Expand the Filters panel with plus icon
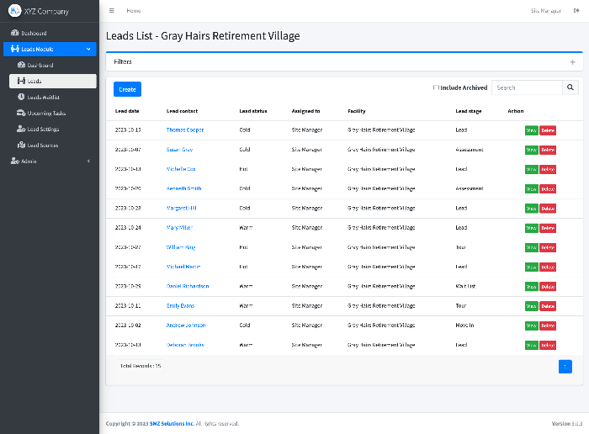The image size is (589, 434). point(572,62)
